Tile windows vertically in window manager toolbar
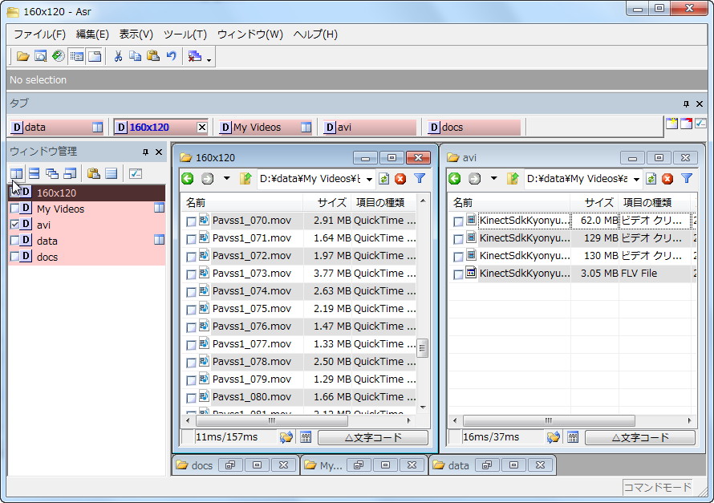This screenshot has height=503, width=714. coord(16,173)
